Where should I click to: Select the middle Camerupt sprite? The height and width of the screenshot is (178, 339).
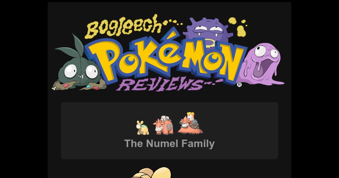(x=163, y=125)
